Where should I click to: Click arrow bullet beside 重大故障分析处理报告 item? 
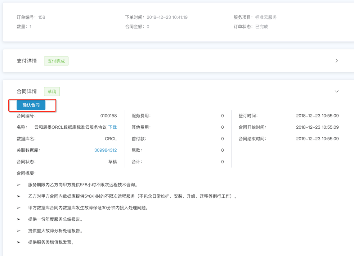19,231
